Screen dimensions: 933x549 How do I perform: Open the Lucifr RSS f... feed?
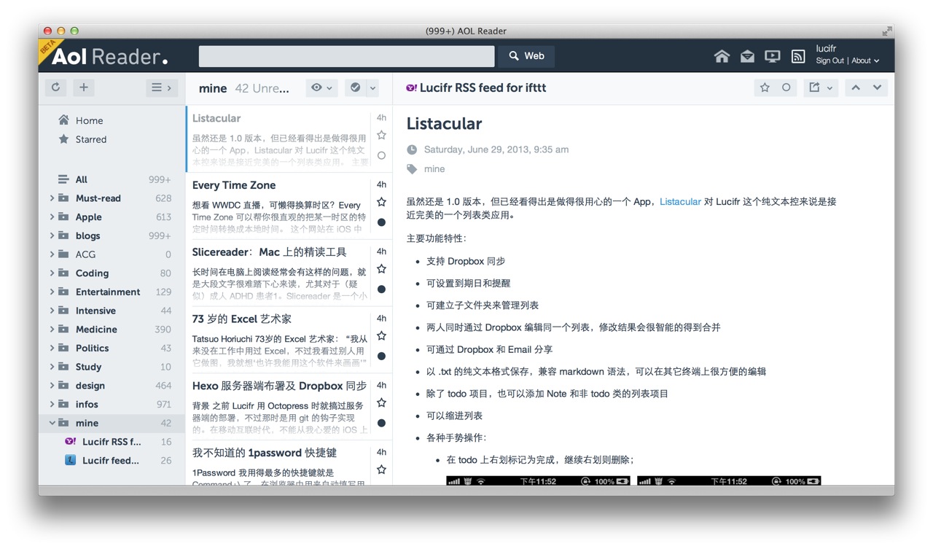tap(112, 442)
